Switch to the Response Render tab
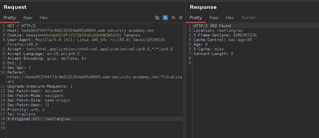Viewport: 319px width, 138px height. 249,18
